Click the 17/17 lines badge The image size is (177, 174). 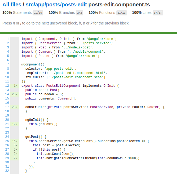point(158,13)
